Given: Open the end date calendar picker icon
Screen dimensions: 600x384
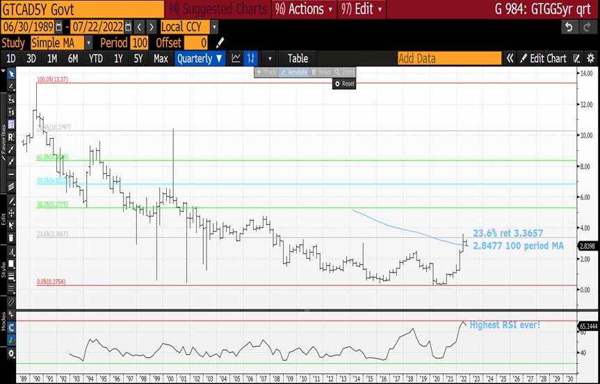Looking at the screenshot, I should pos(128,27).
